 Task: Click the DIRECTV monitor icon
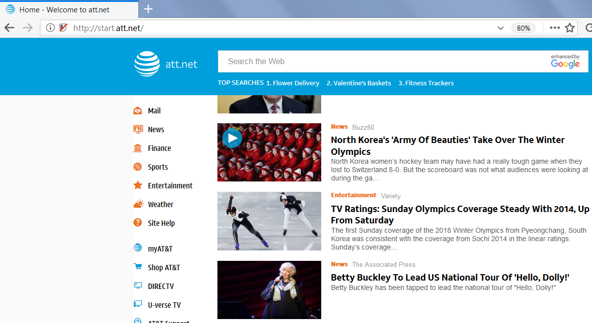pos(138,286)
